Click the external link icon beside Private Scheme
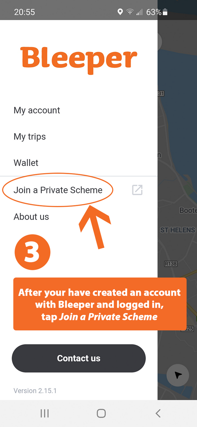Image resolution: width=197 pixels, height=427 pixels. point(137,190)
